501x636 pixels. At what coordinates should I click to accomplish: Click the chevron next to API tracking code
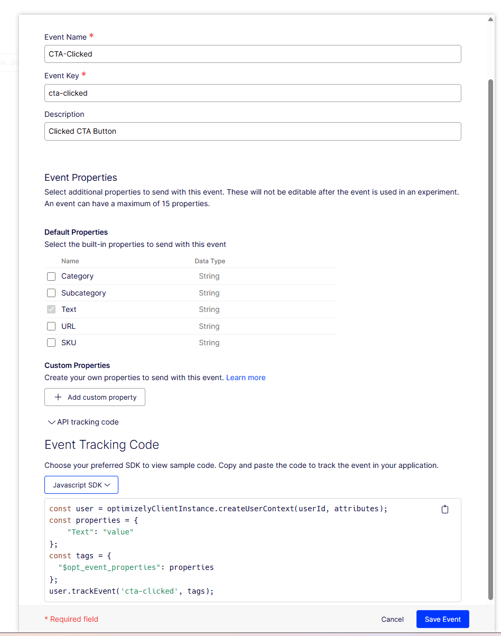click(51, 422)
